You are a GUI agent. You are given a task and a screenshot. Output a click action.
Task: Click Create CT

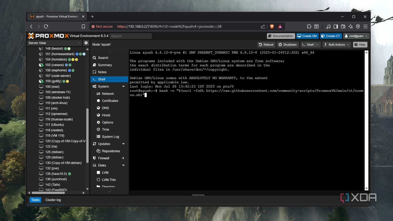pos(331,36)
